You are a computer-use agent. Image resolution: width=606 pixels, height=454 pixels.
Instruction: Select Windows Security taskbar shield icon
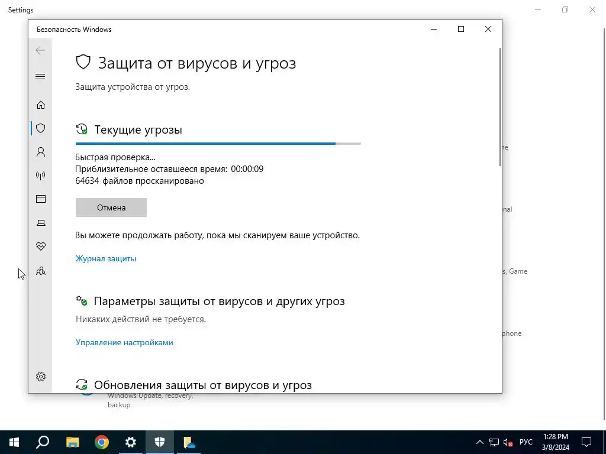tap(160, 442)
